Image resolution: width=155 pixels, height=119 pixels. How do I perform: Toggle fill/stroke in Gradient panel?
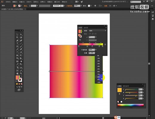coord(80,36)
